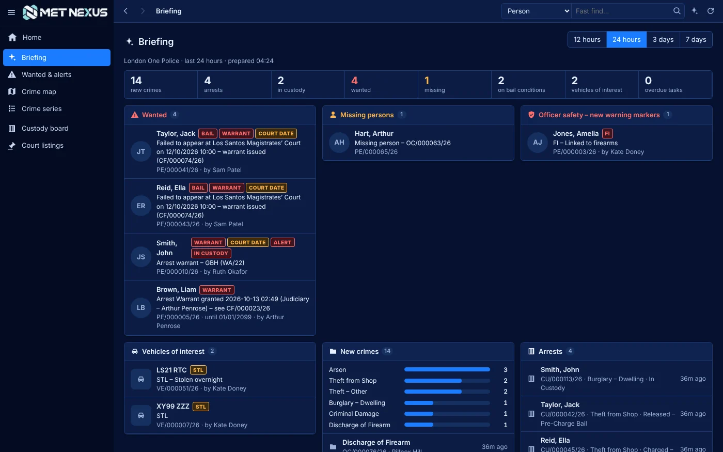Open Smith, John arrest record
Screen dimensions: 723x452
click(x=617, y=379)
